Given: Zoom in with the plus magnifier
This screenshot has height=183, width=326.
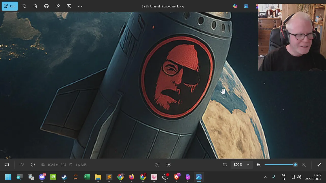Looking at the screenshot, I should (x=304, y=165).
